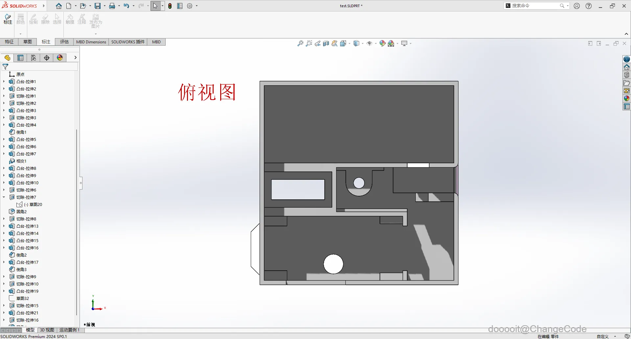
Task: Click the Rebuild traffic light icon
Action: [x=170, y=6]
